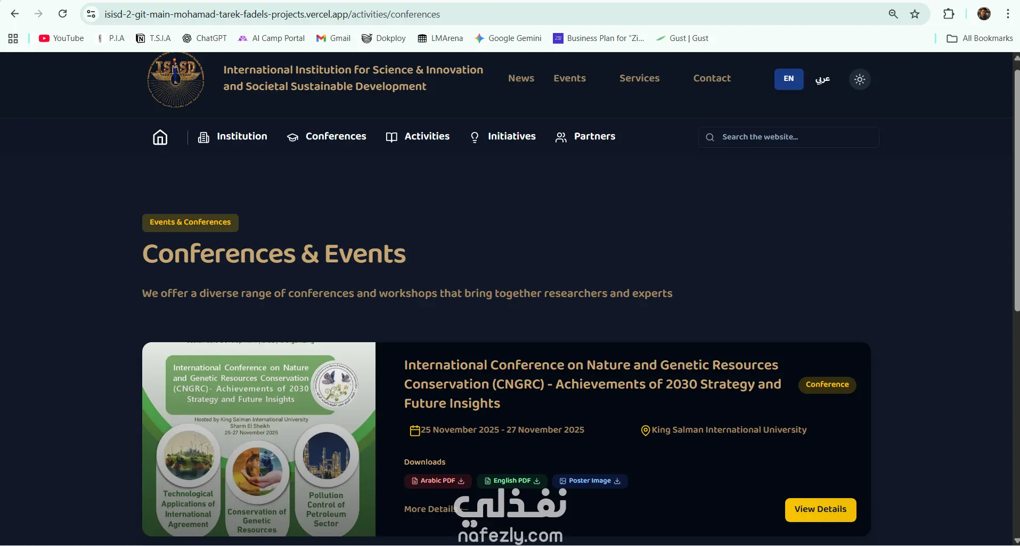
Task: Open the News menu item
Action: [521, 78]
